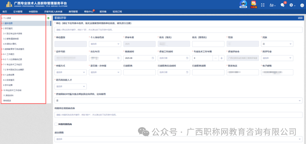Open the 民族 dropdown
Viewport: 306px width, 144px height.
pyautogui.click(x=277, y=44)
